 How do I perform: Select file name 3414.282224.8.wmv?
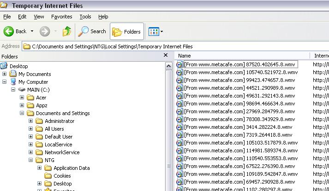pos(238,127)
